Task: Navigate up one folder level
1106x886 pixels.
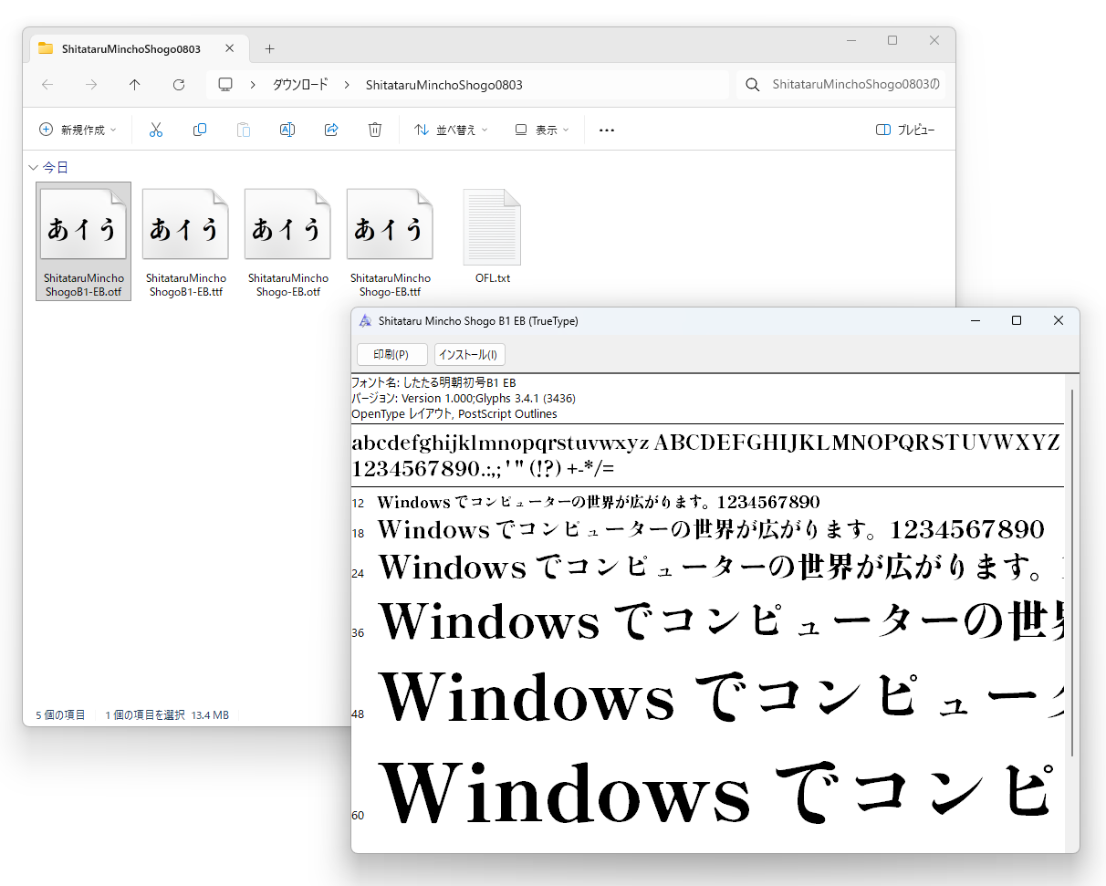Action: click(x=135, y=85)
